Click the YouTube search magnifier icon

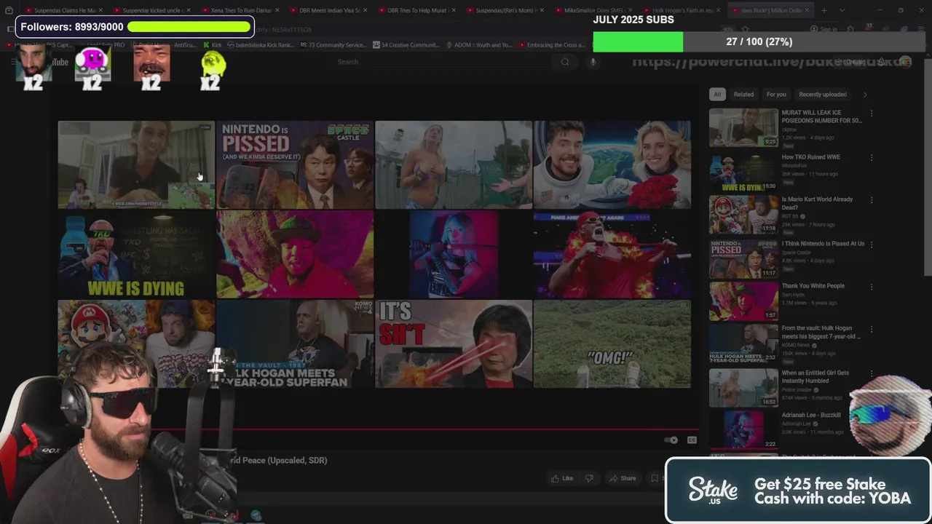565,62
